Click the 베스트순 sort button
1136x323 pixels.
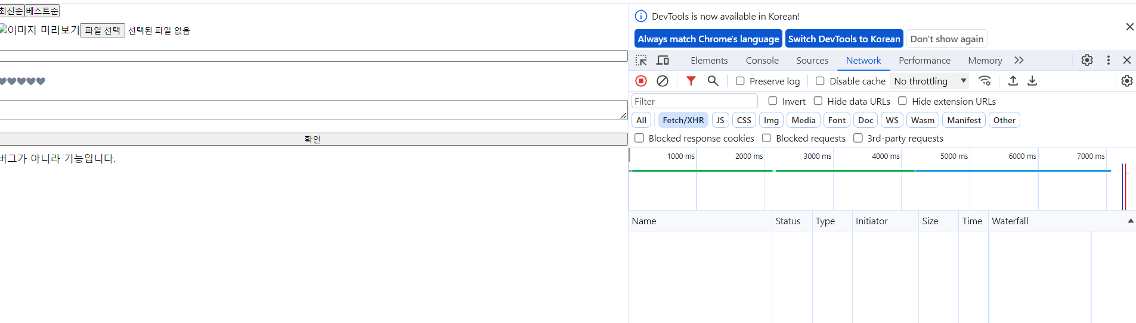pos(42,11)
